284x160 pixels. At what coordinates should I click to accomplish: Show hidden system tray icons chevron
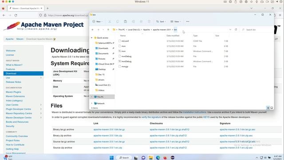point(256,158)
